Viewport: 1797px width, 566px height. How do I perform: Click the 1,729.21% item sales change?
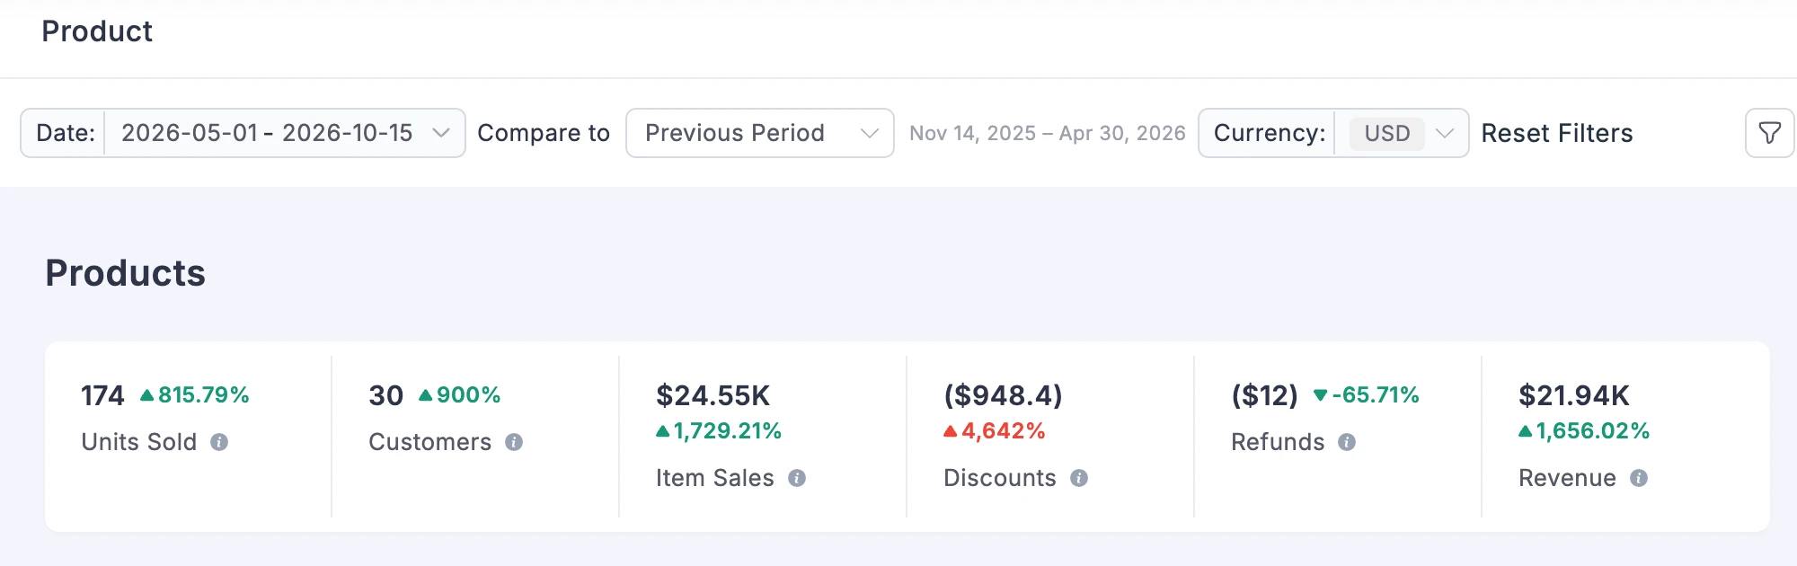pos(719,431)
